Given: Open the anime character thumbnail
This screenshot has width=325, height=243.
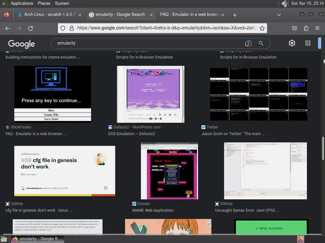Looking at the screenshot, I should (x=168, y=227).
